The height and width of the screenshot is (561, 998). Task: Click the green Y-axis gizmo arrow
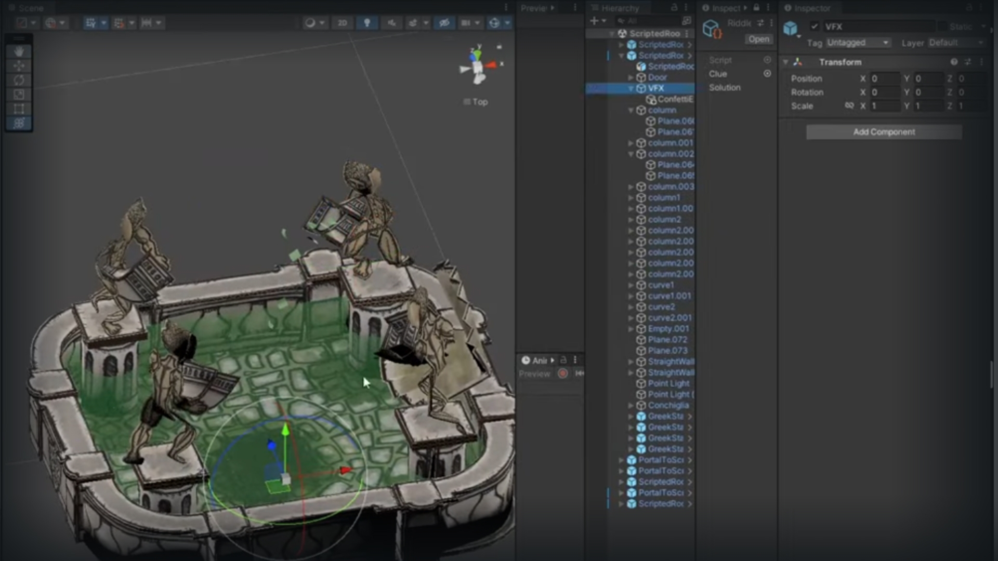pyautogui.click(x=285, y=430)
